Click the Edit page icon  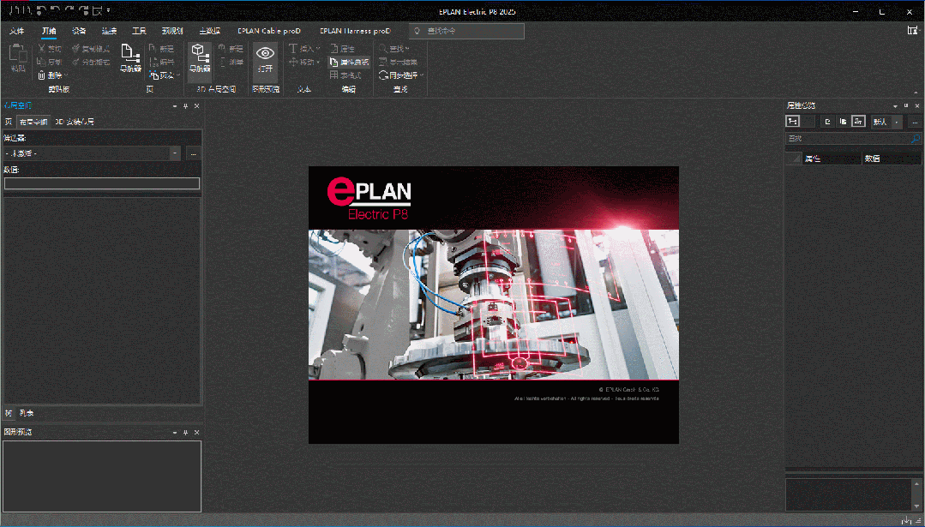point(153,62)
